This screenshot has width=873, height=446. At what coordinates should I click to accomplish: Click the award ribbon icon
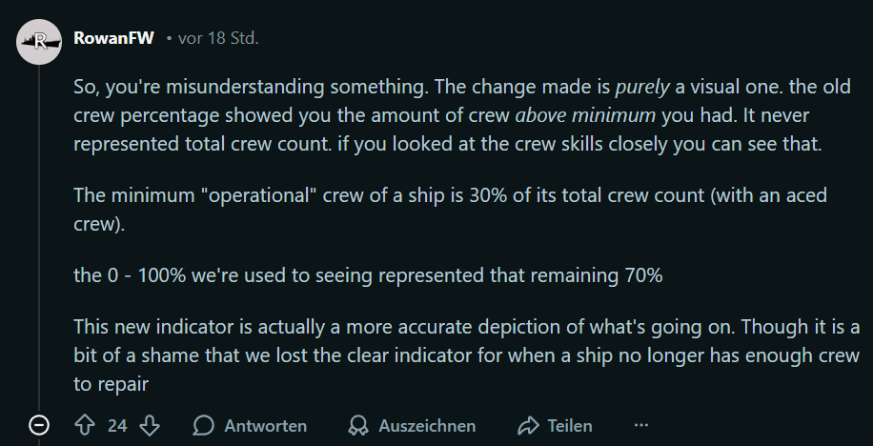pos(358,425)
